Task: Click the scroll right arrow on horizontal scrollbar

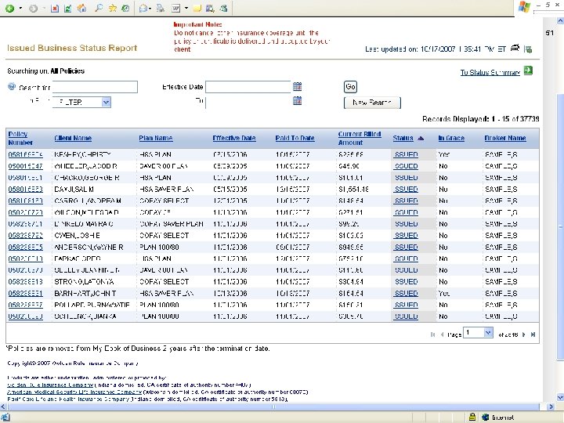Action: (x=551, y=407)
